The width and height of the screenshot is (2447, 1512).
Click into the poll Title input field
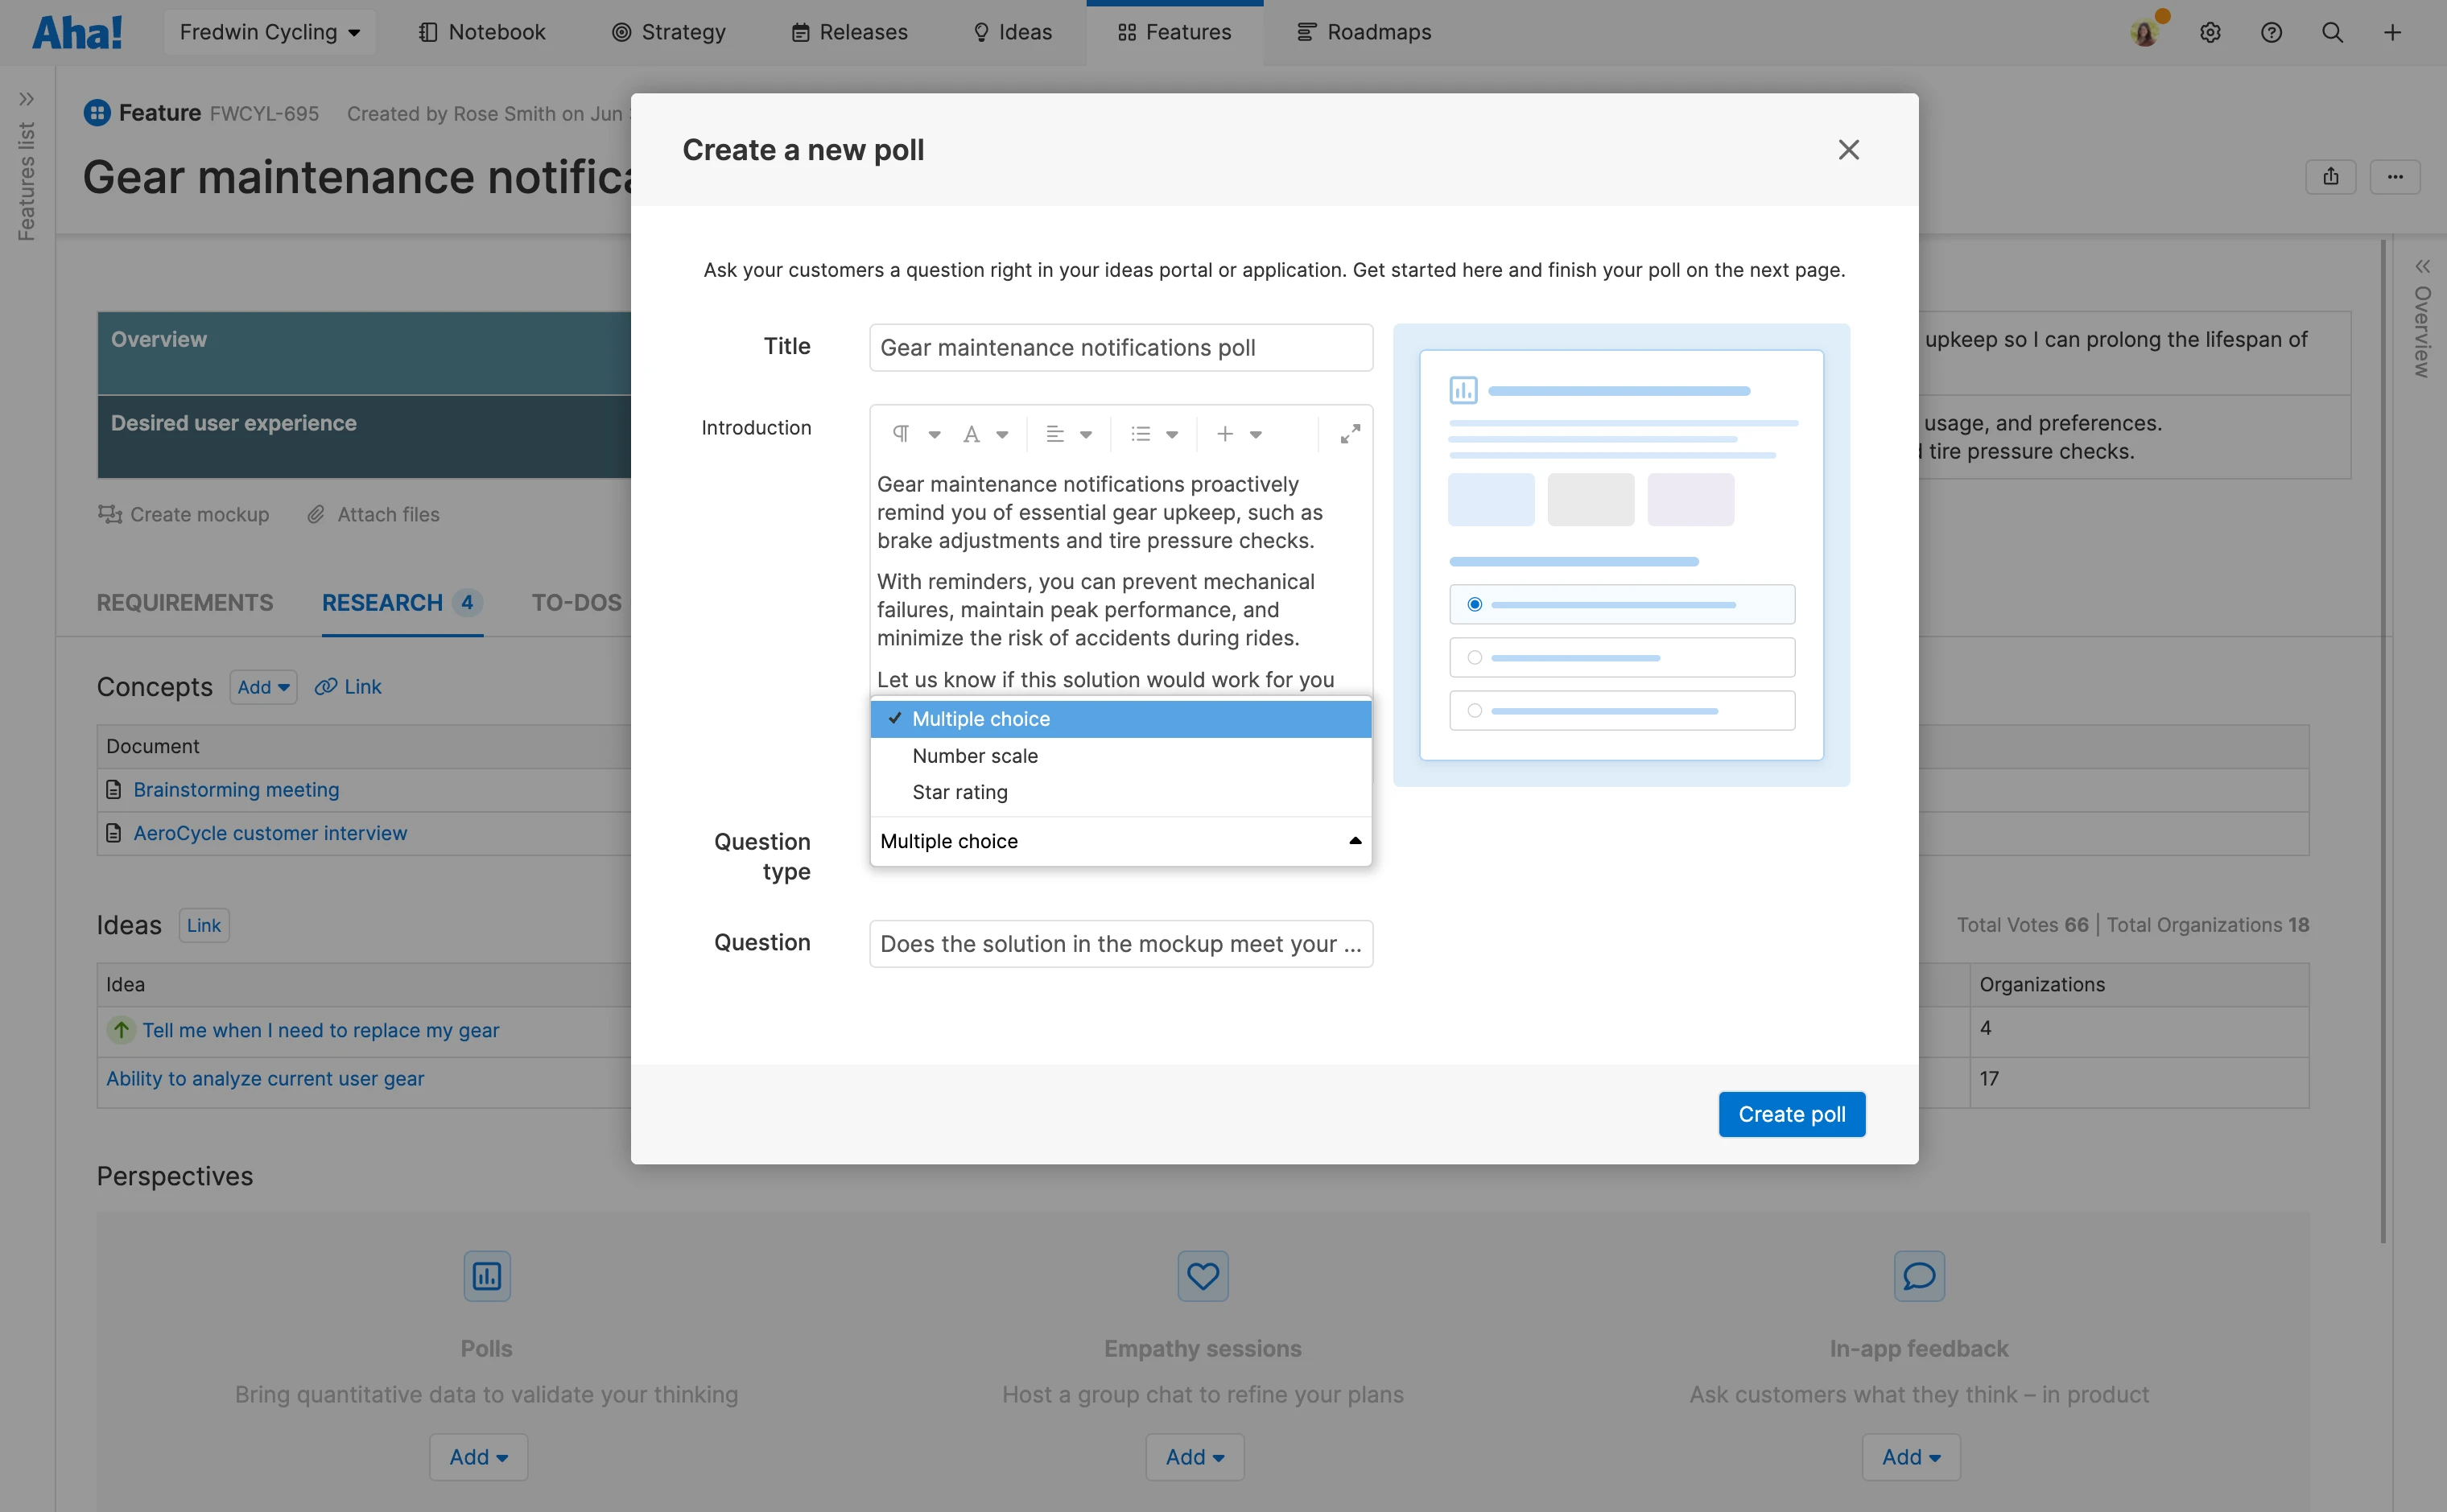click(x=1120, y=348)
